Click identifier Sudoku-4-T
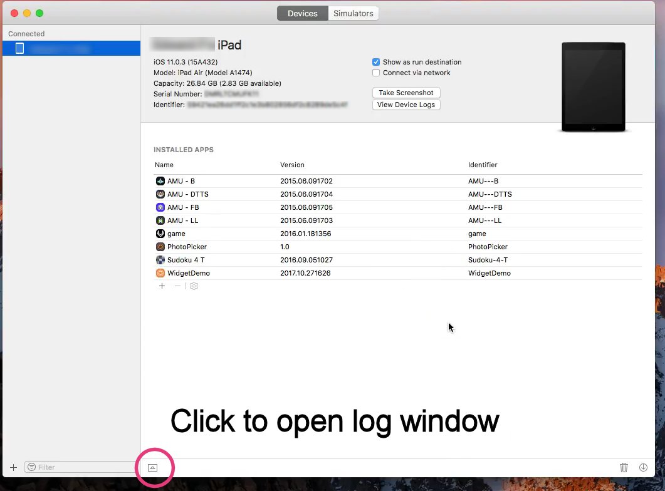The width and height of the screenshot is (665, 491). [488, 260]
